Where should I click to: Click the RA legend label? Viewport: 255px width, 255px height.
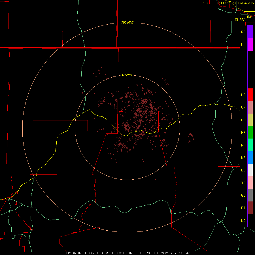[243, 145]
